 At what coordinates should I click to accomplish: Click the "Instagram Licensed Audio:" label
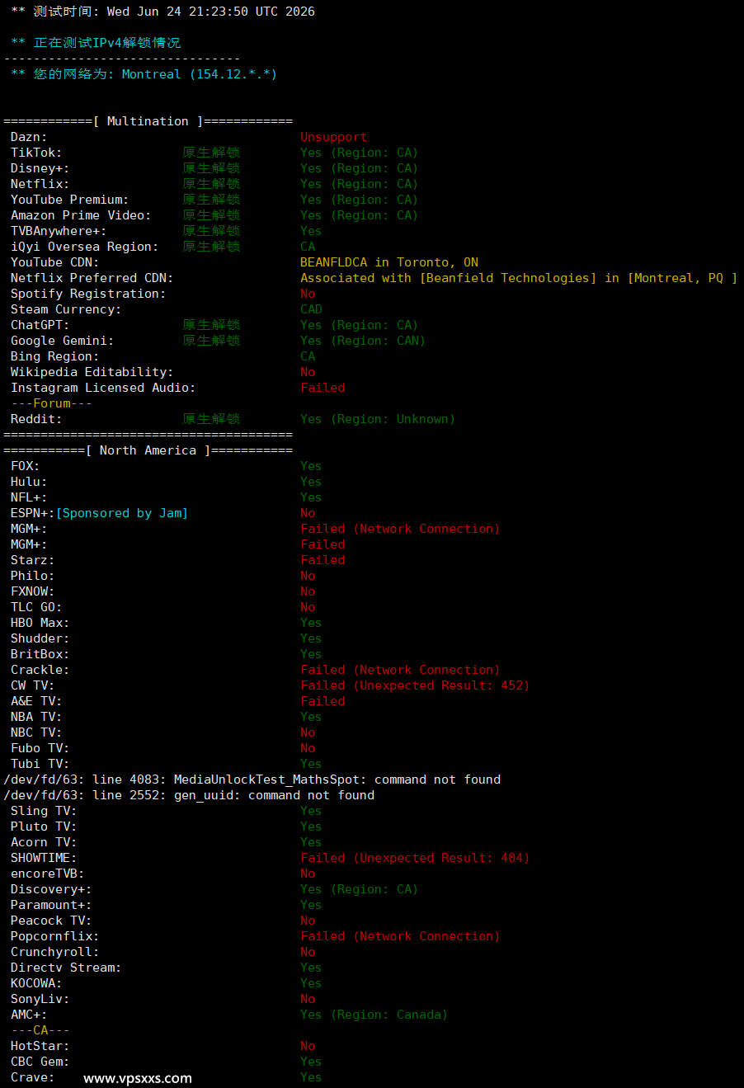coord(103,388)
